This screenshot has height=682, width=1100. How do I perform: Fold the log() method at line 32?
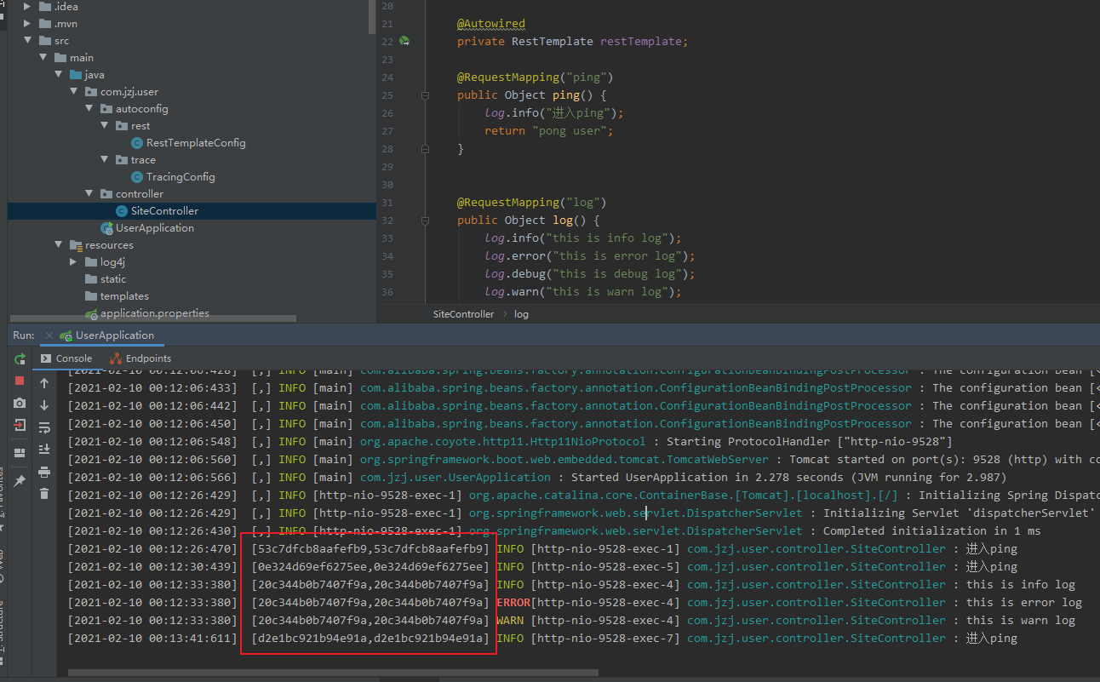pos(425,221)
